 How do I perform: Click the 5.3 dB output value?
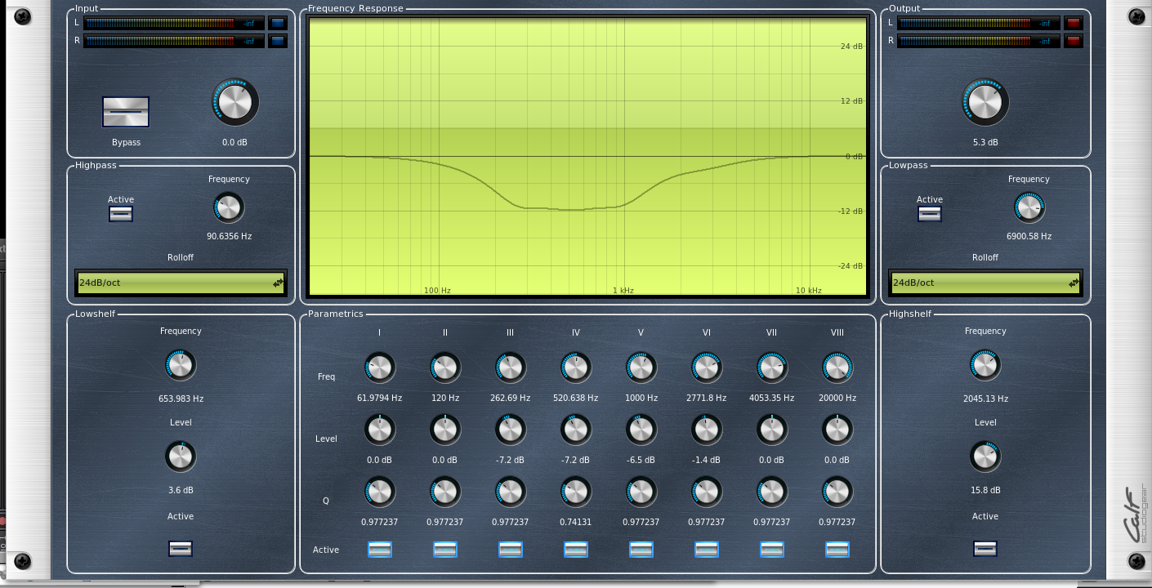tap(985, 143)
